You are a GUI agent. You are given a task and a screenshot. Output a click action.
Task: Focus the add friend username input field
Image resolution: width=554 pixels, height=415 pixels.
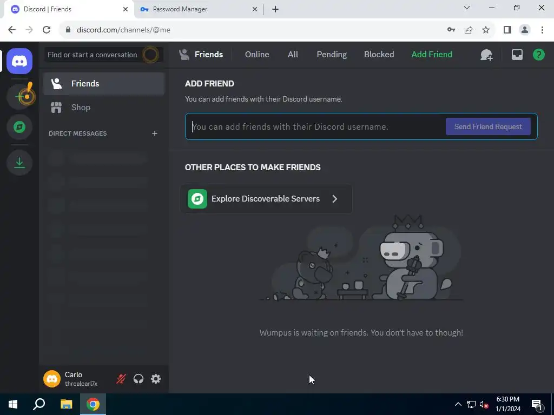[316, 126]
